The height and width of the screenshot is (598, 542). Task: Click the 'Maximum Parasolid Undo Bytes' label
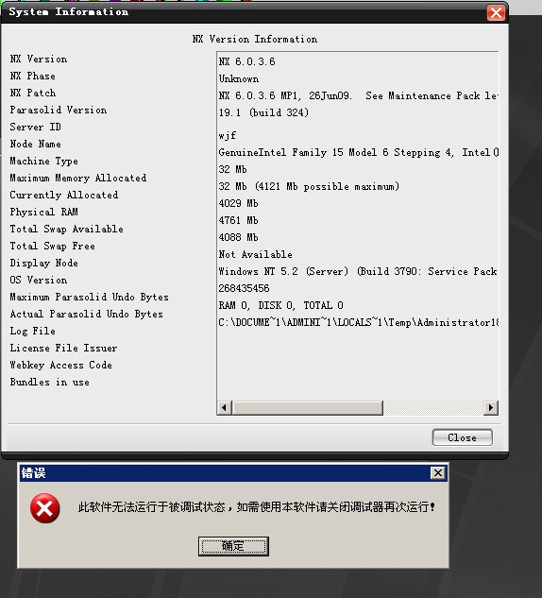(x=89, y=297)
